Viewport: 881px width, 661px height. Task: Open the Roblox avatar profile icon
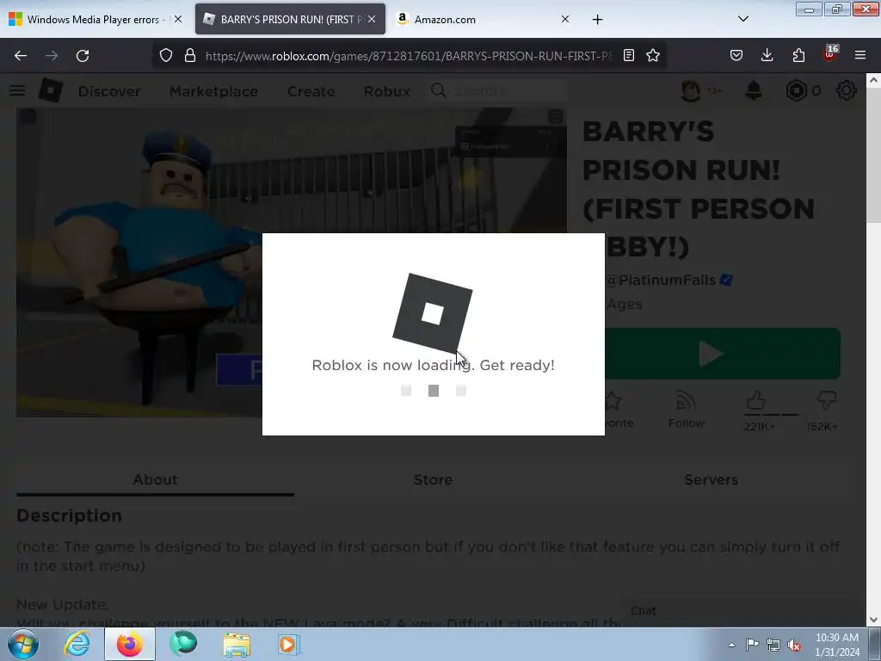pos(691,90)
